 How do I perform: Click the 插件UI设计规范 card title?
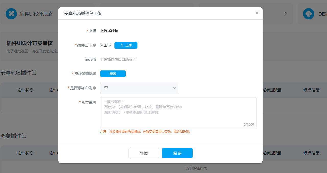tap(36, 14)
